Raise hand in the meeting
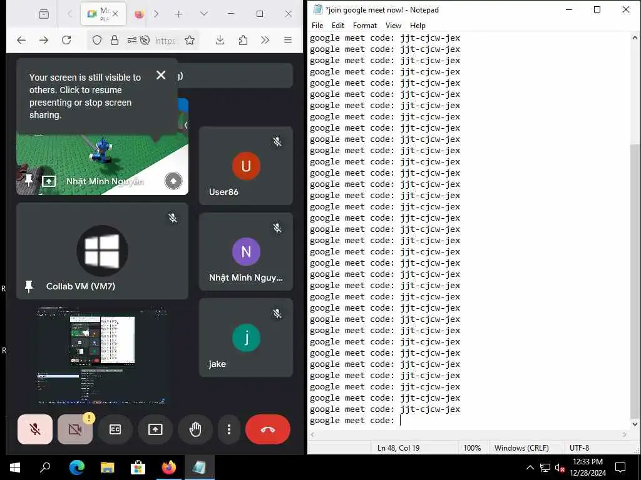Screen dimensions: 641x480 pyautogui.click(x=195, y=429)
